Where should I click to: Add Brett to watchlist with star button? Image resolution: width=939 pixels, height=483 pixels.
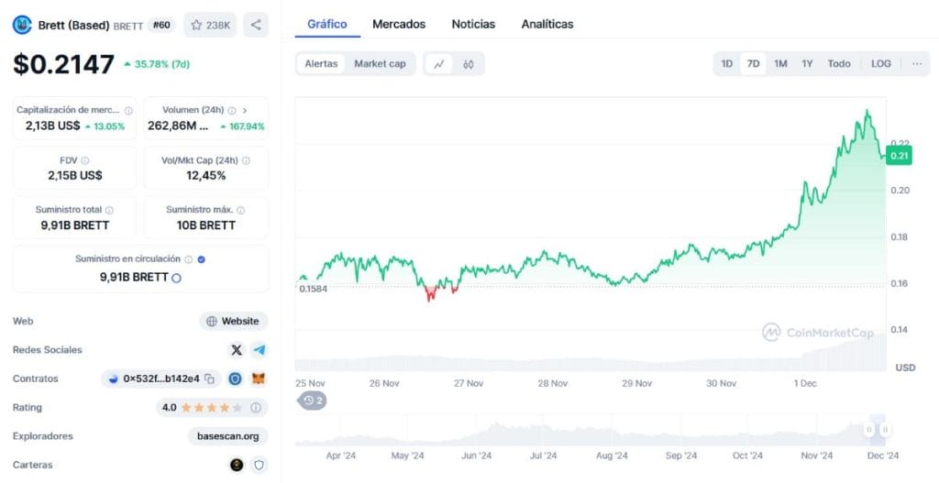tap(210, 25)
